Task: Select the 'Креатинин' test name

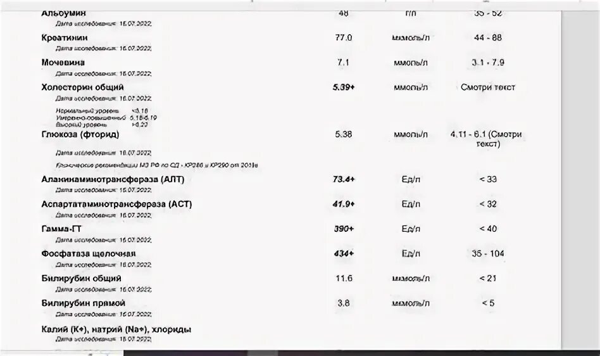Action: (65, 37)
